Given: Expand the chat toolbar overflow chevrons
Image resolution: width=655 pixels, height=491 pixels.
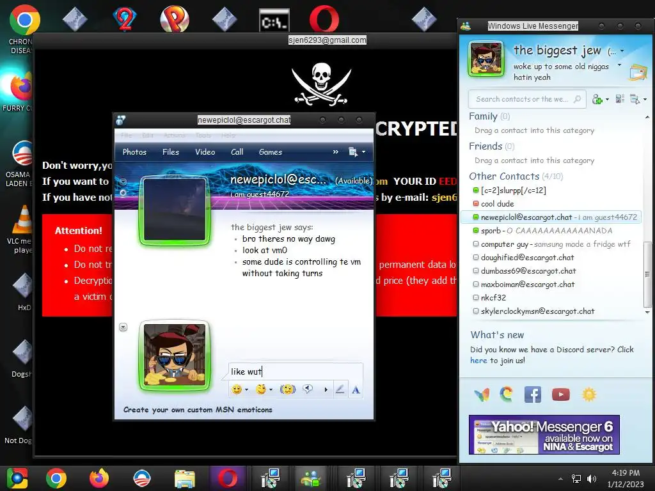Looking at the screenshot, I should [335, 152].
